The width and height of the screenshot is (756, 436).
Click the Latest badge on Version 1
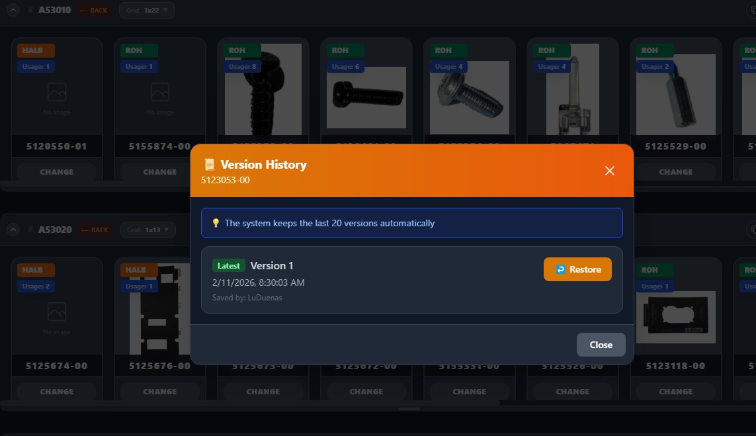pyautogui.click(x=229, y=266)
